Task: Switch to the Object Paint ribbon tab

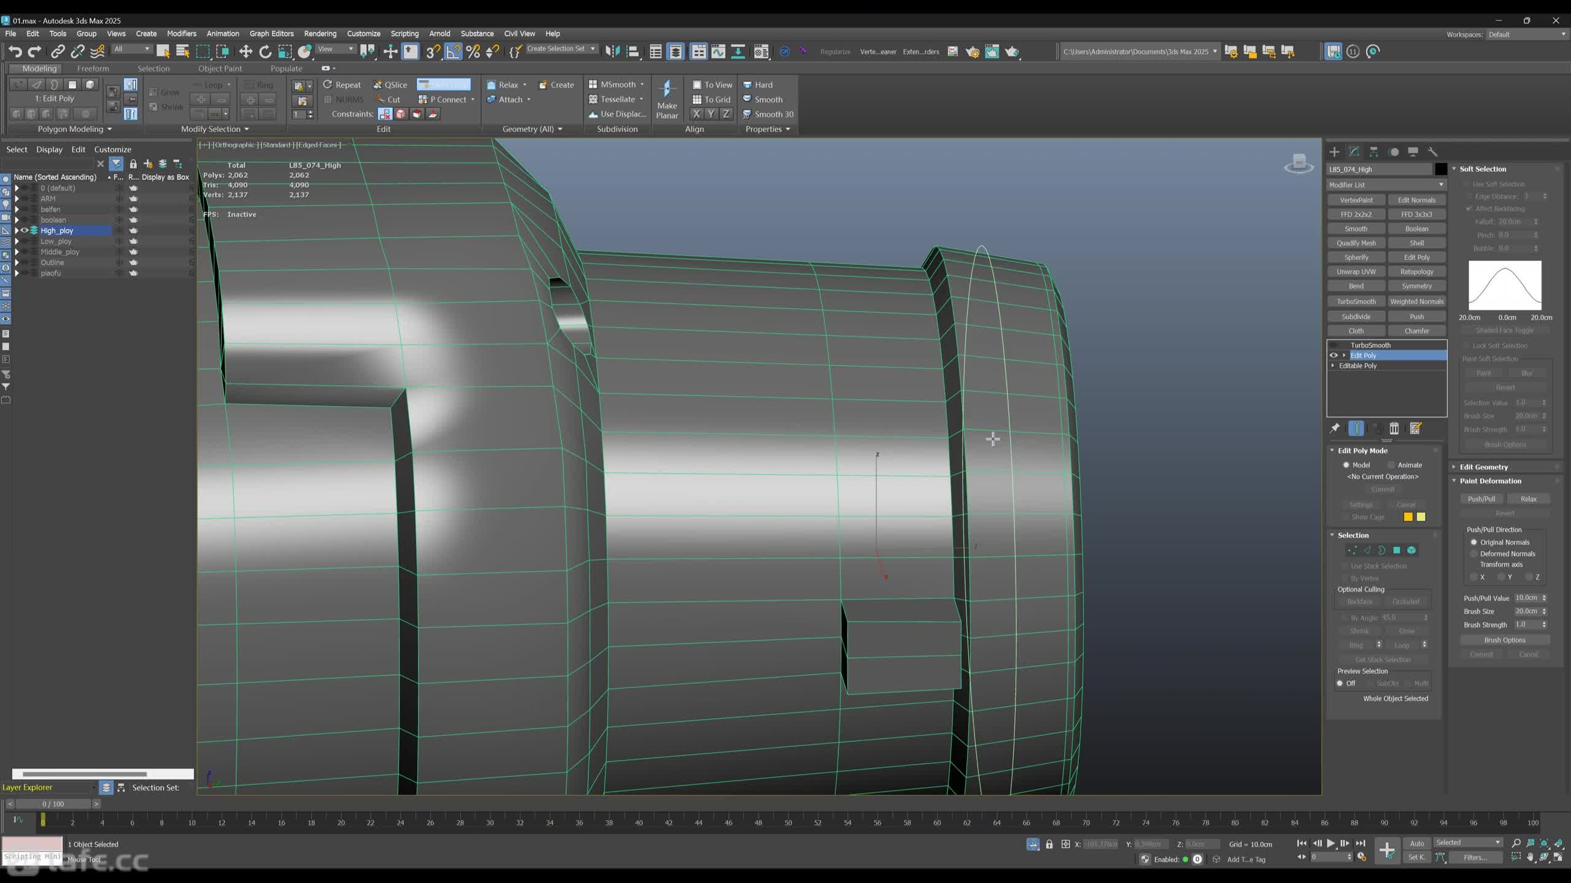Action: pos(220,69)
